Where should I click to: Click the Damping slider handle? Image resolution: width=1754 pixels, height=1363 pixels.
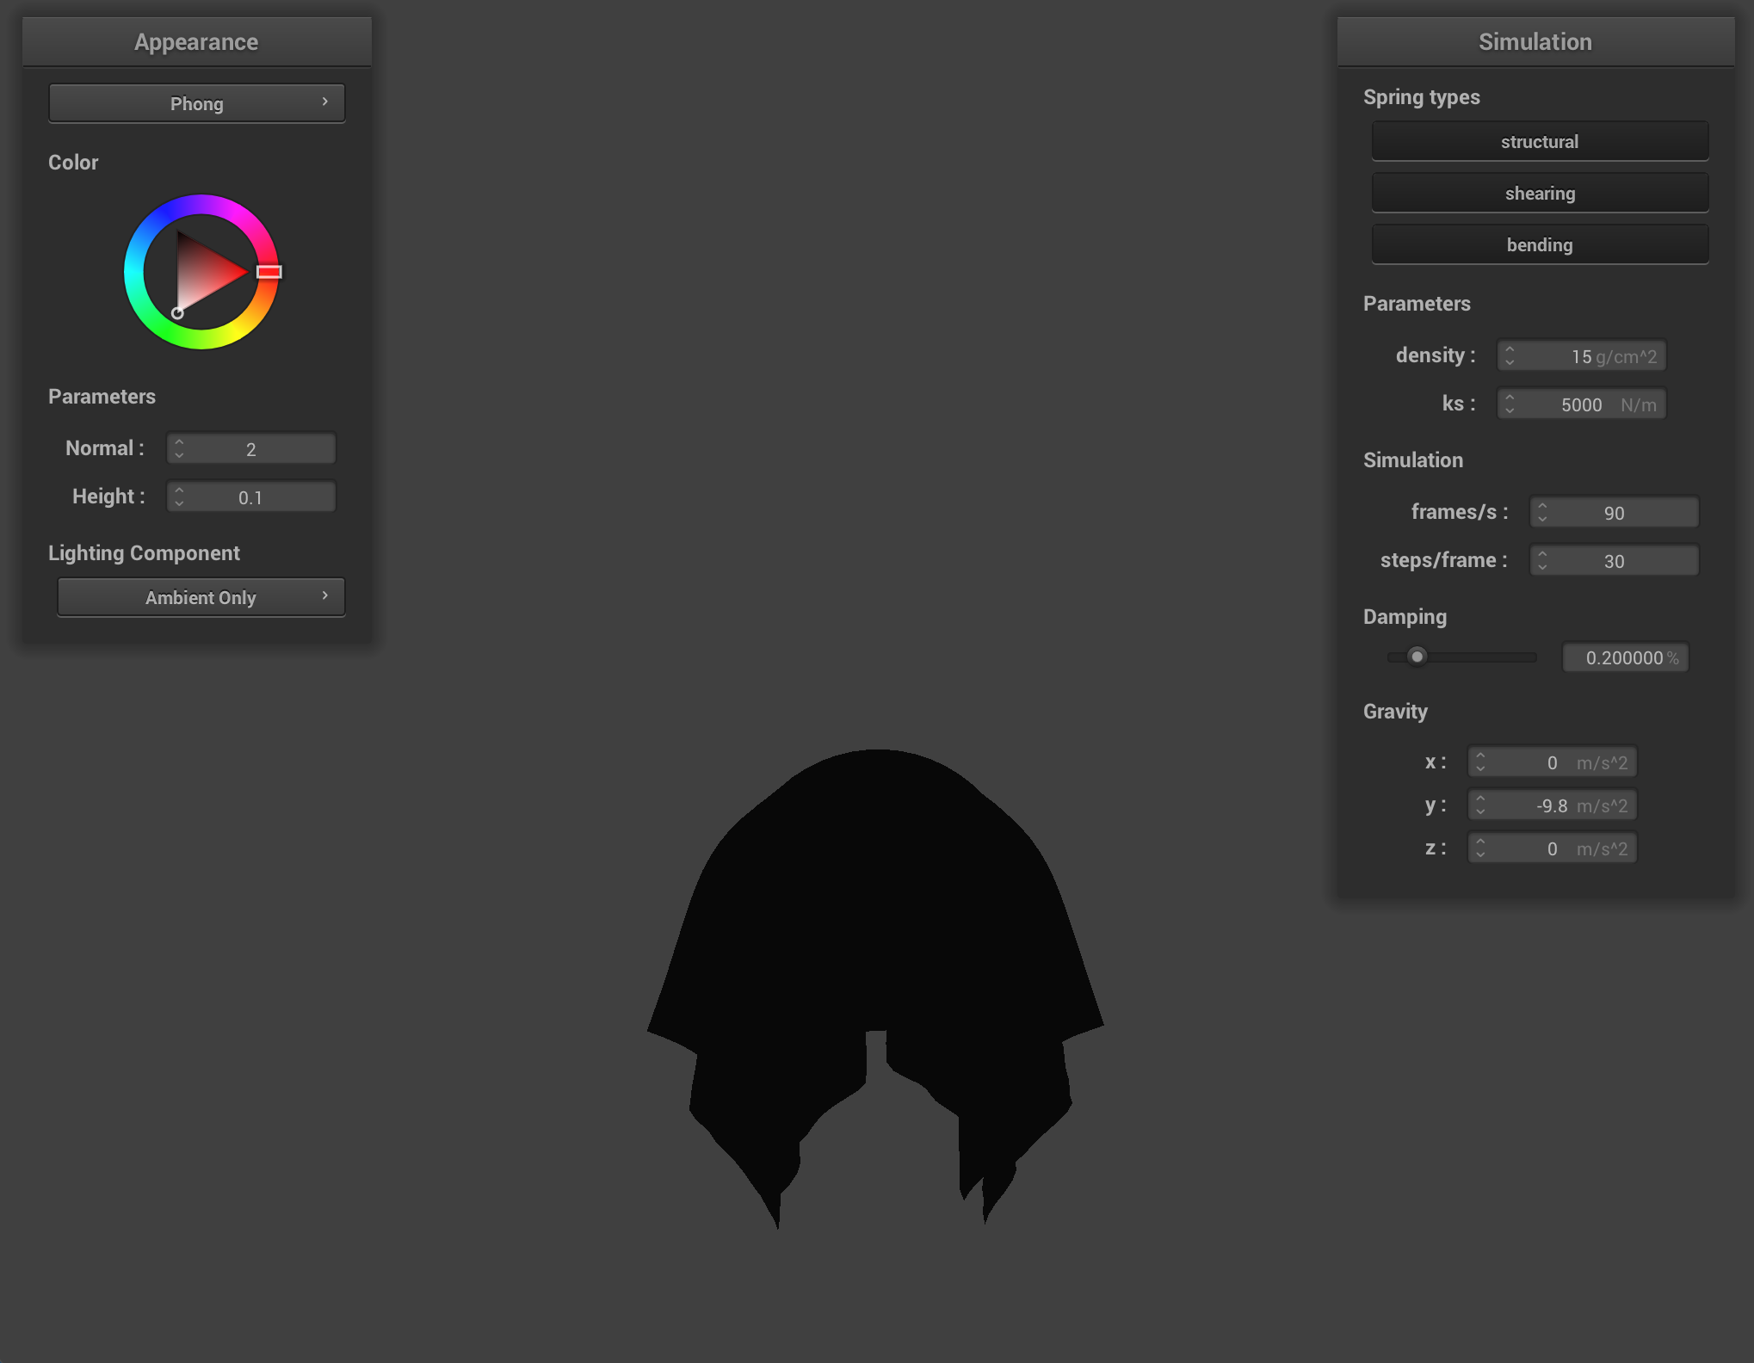coord(1417,657)
